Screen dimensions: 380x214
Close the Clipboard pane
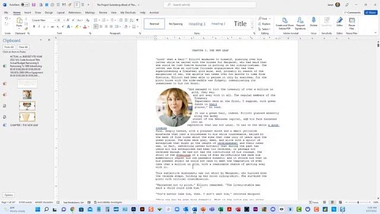[49, 40]
